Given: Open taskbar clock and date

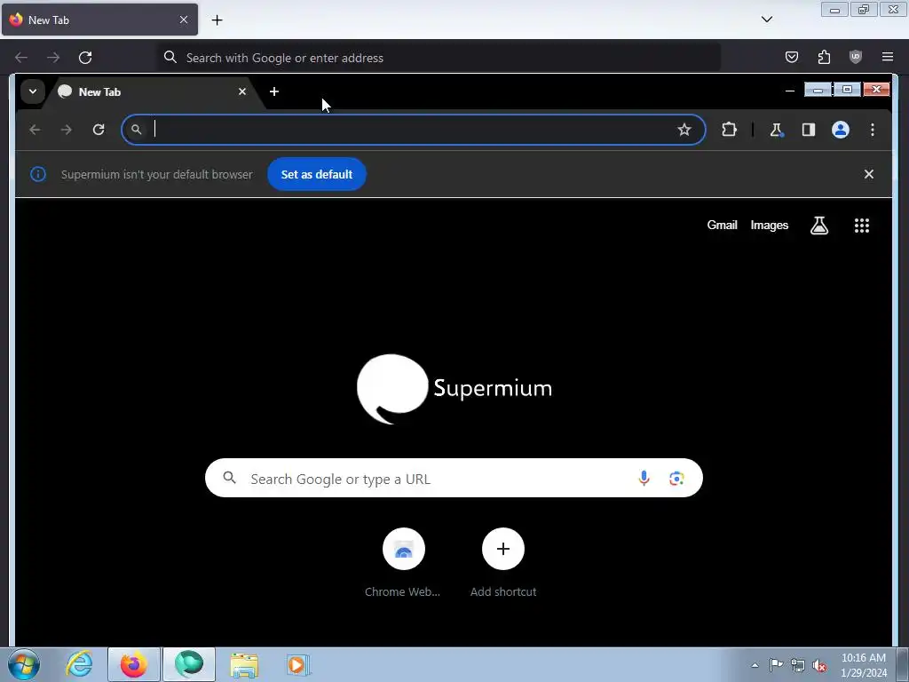Looking at the screenshot, I should pyautogui.click(x=863, y=665).
